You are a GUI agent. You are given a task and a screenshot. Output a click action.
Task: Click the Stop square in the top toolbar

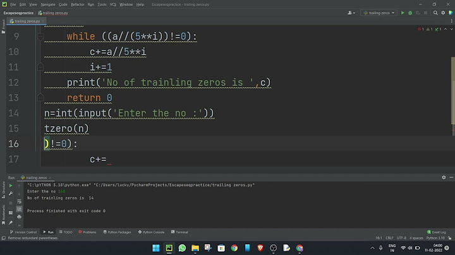(x=425, y=13)
